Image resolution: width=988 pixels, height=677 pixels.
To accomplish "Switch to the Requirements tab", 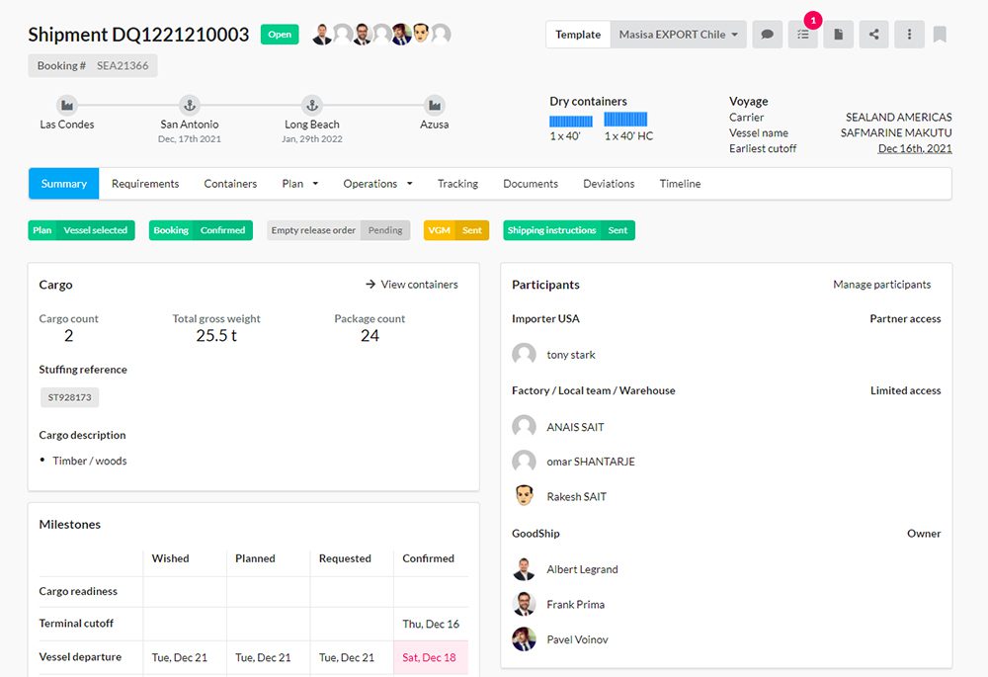I will 145,184.
